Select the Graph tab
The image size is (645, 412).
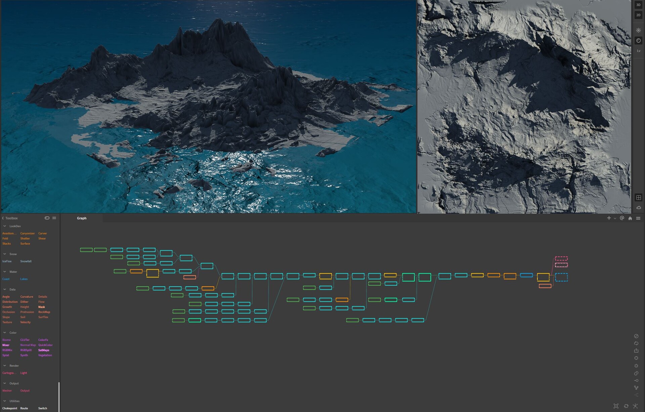pyautogui.click(x=82, y=218)
